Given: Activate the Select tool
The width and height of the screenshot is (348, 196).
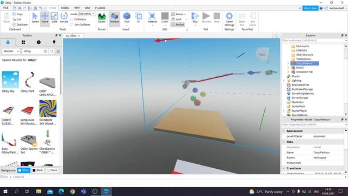Looking at the screenshot, I should tap(35, 18).
